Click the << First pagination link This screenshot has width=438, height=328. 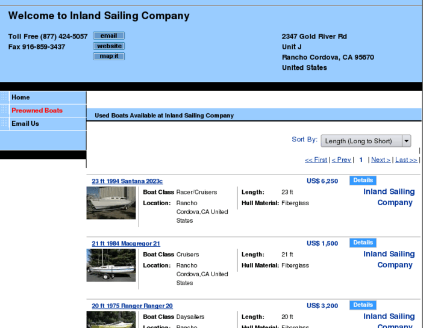click(x=316, y=160)
